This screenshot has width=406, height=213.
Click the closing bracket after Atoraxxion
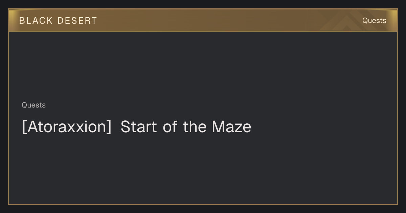109,127
